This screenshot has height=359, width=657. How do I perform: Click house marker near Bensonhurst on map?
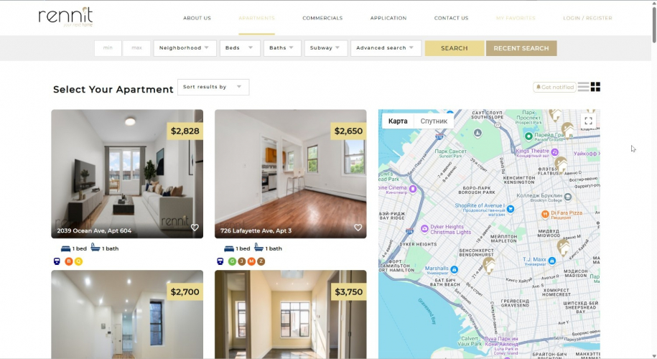(x=488, y=265)
